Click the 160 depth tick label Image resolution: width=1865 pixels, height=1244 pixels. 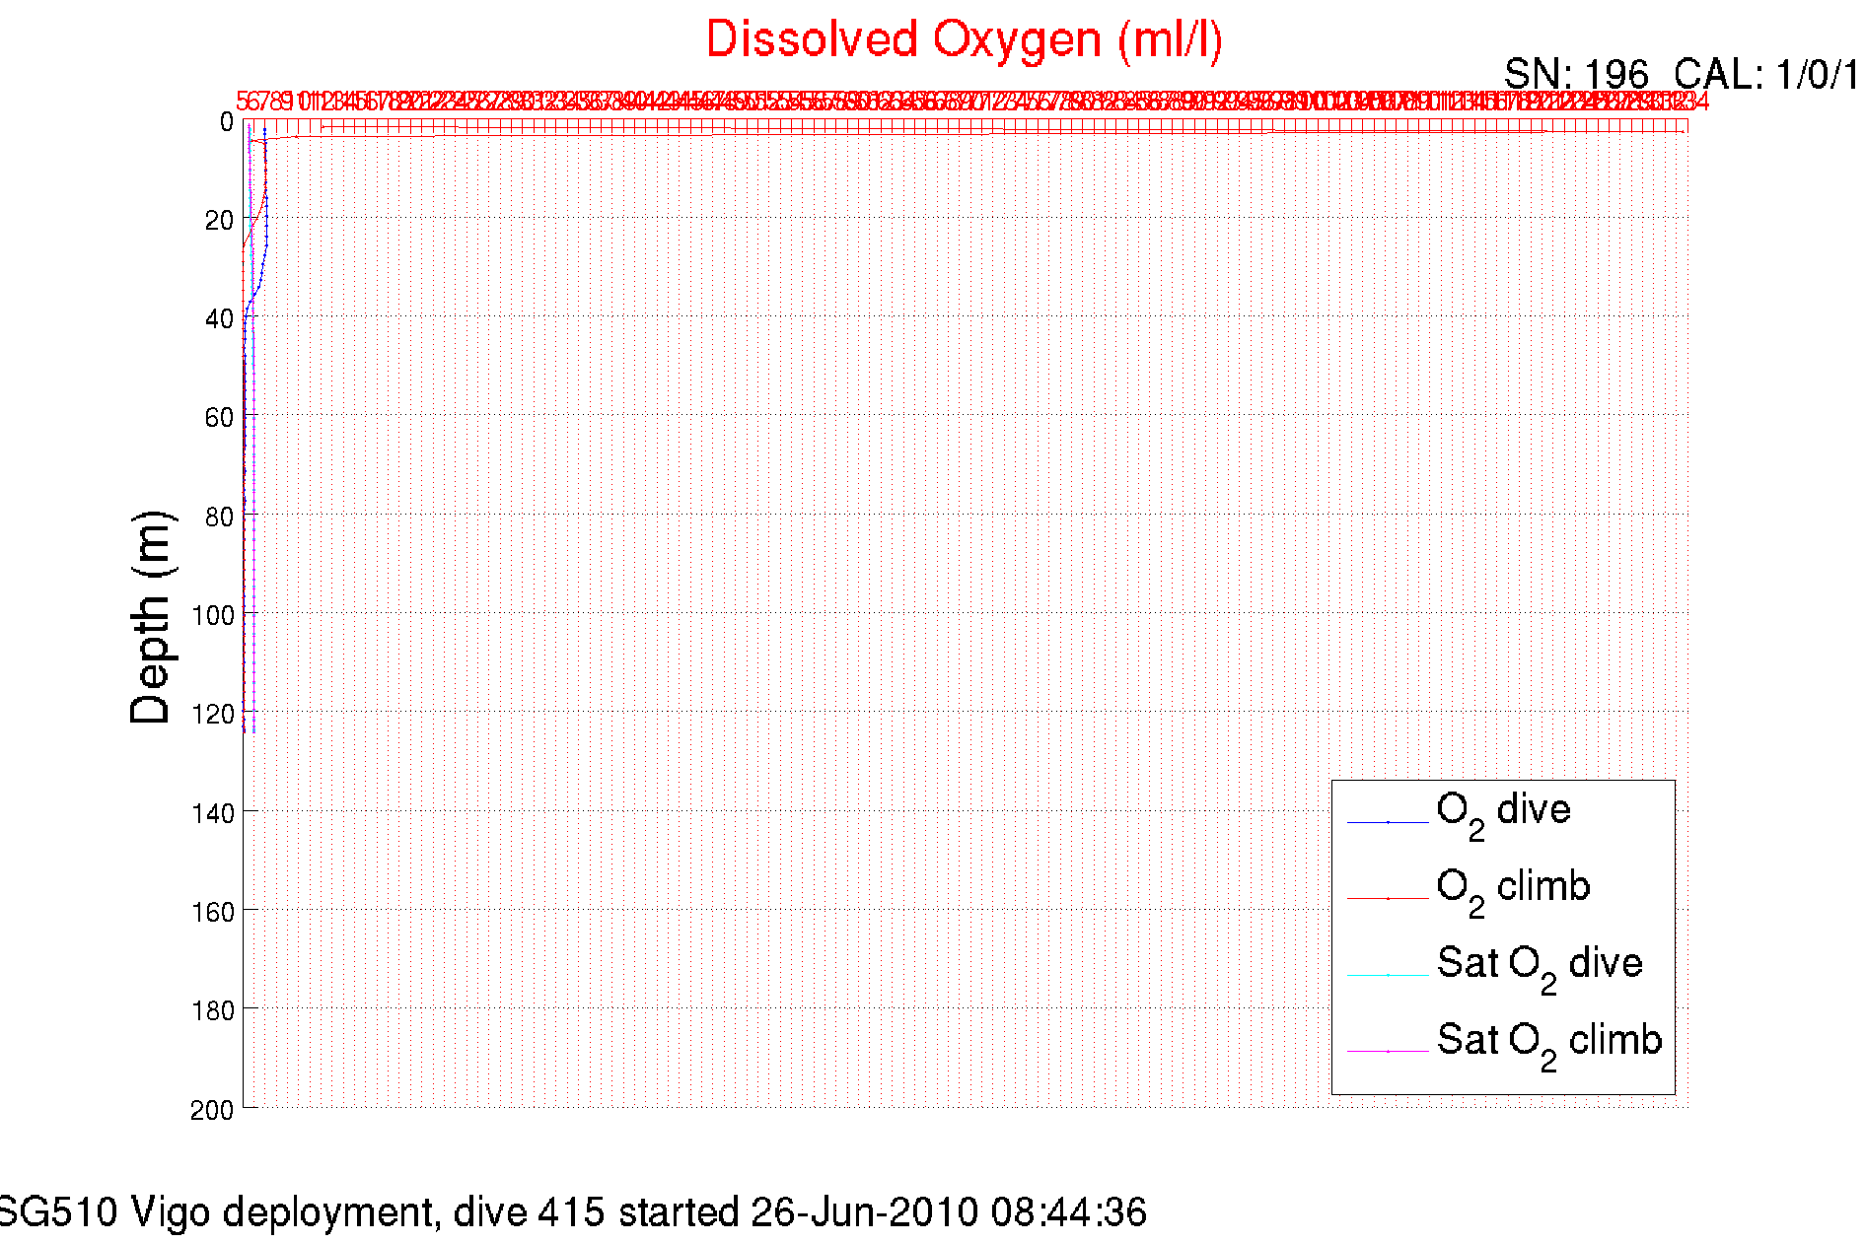tap(212, 912)
